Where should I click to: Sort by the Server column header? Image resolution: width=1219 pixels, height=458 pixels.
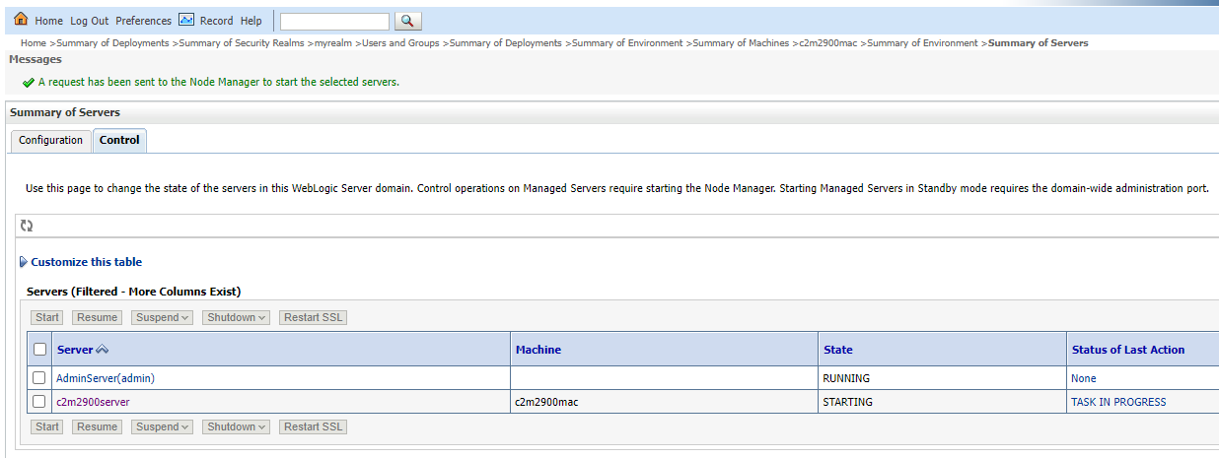tap(75, 350)
